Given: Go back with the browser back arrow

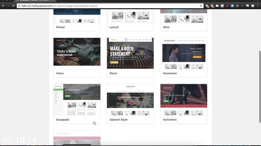Looking at the screenshot, I should [x=3, y=6].
